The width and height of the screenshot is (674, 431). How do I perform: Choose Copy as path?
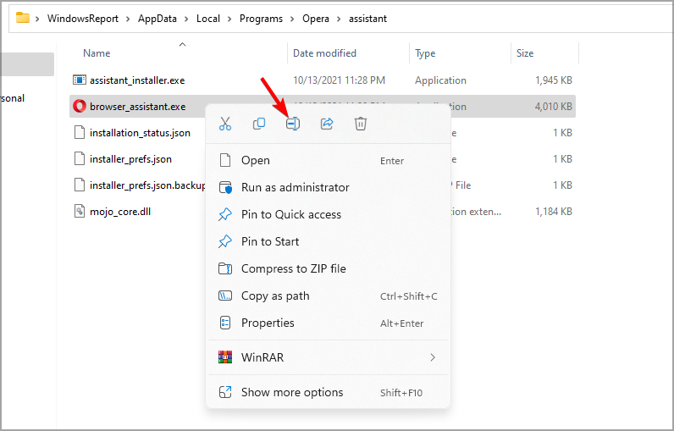click(x=328, y=296)
